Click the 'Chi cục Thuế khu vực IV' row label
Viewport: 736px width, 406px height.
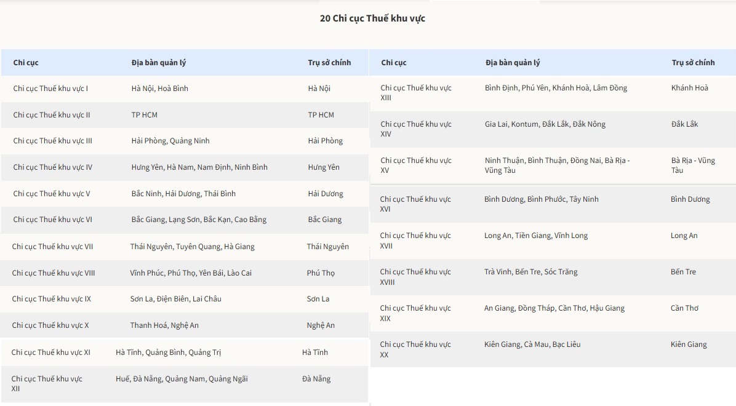coord(53,167)
